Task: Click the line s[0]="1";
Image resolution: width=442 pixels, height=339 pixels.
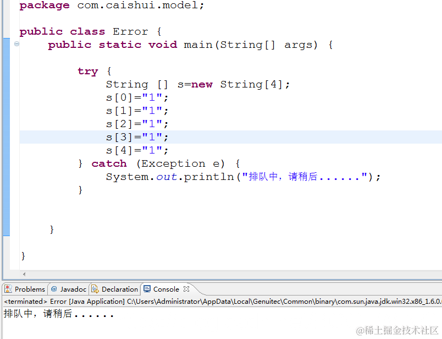Action: pos(137,97)
